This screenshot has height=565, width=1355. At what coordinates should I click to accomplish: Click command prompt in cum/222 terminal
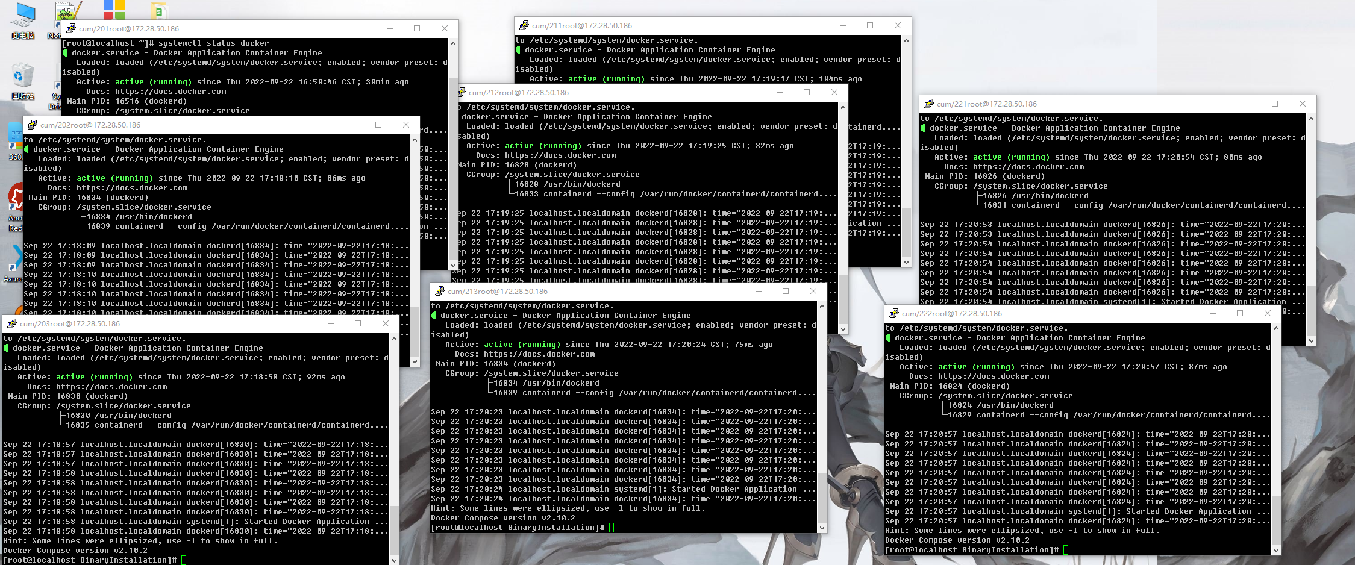point(1066,550)
